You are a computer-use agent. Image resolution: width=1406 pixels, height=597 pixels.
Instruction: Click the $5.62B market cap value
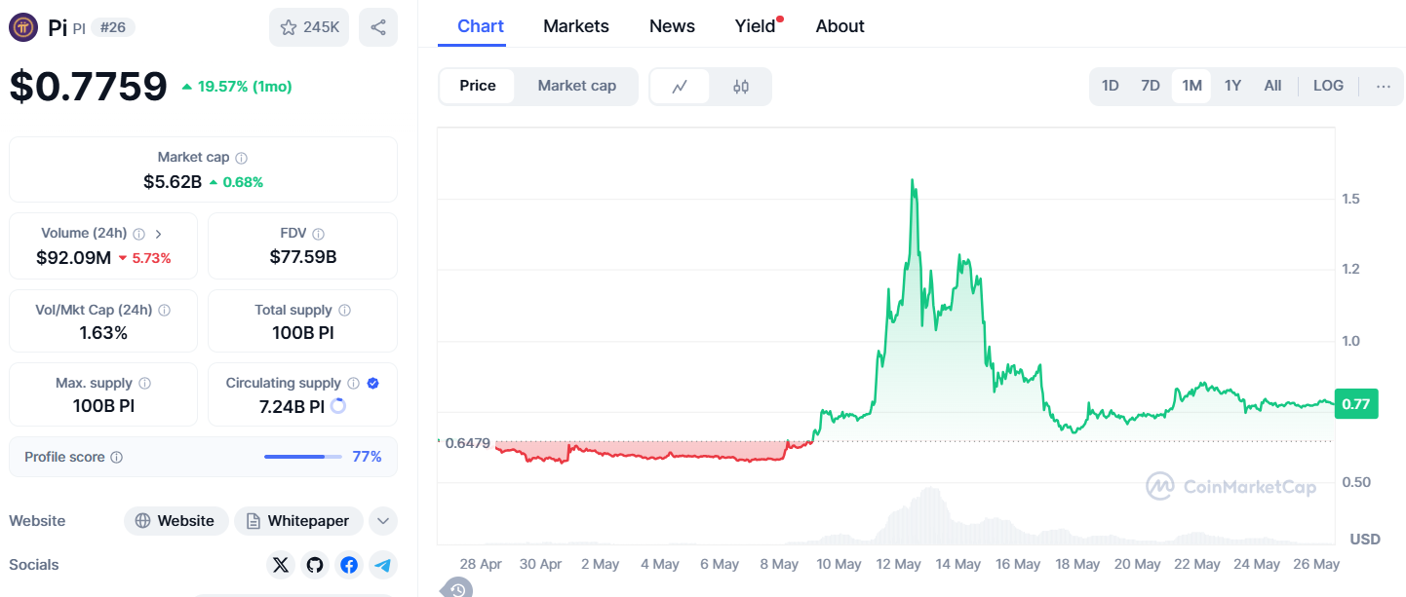coord(173,181)
